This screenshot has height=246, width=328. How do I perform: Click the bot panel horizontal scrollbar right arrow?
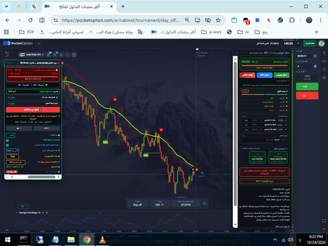click(x=59, y=177)
